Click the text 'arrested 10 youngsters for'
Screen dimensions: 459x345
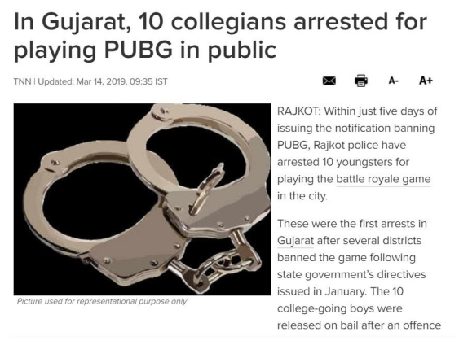tap(343, 162)
